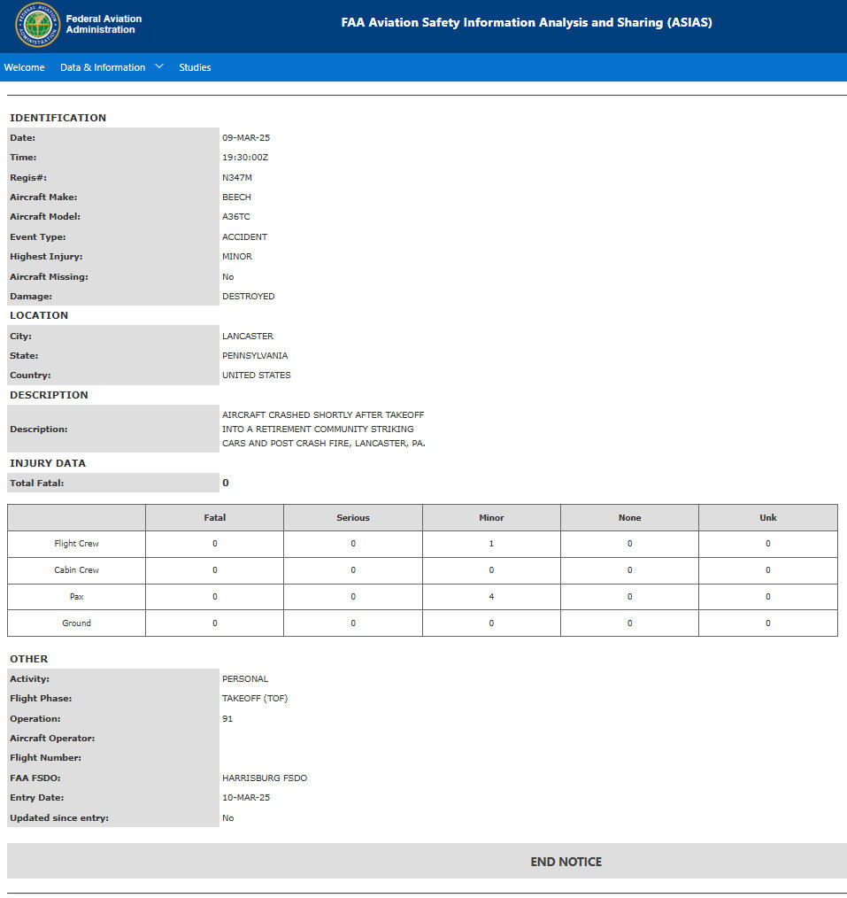The image size is (847, 898).
Task: Click the Minor column header
Action: pos(491,518)
